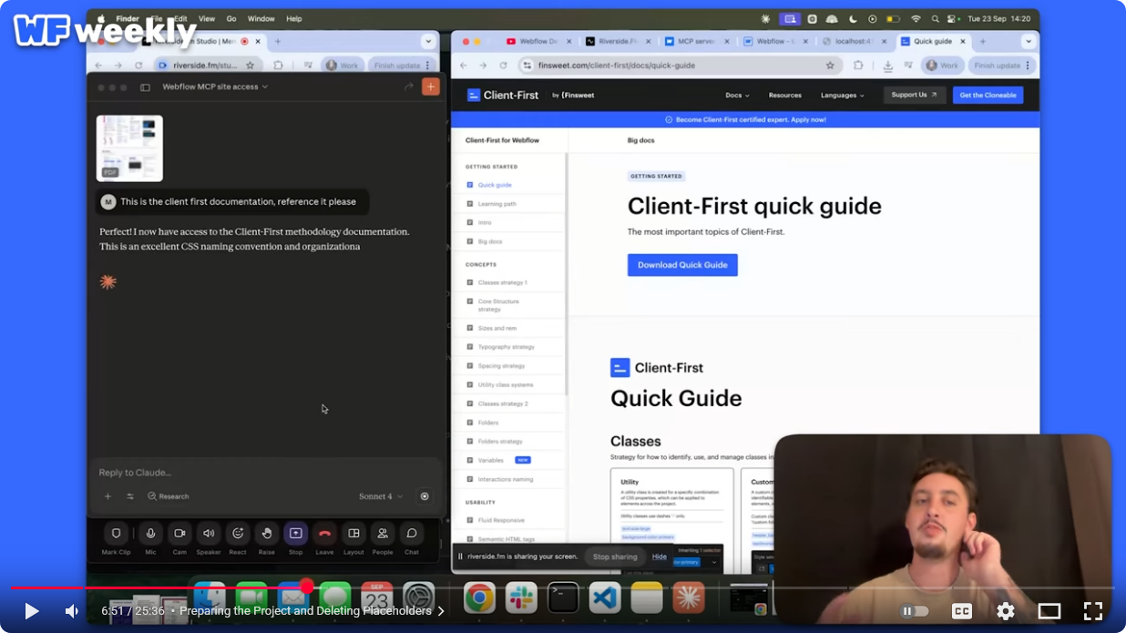
Task: Switch to the MCP server browser tab
Action: coord(695,42)
